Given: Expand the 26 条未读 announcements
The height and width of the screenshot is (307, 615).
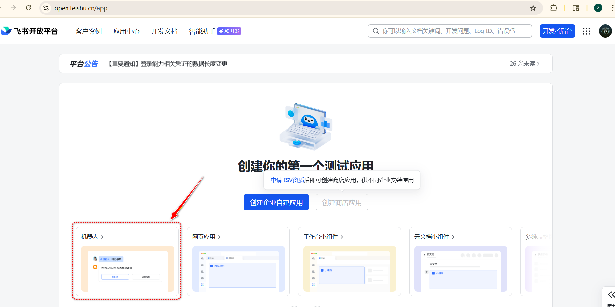Looking at the screenshot, I should pos(524,64).
